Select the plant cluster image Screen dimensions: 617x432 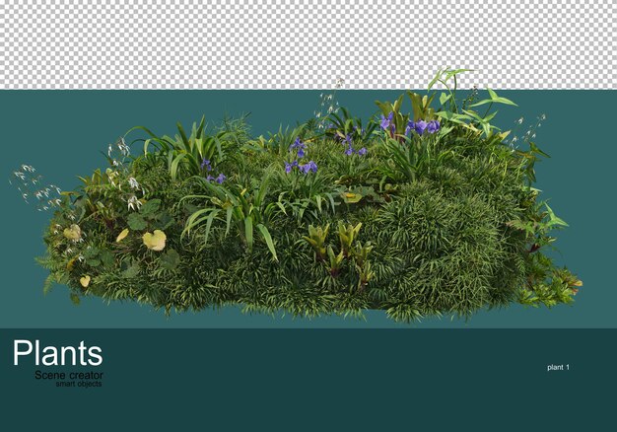pyautogui.click(x=296, y=197)
